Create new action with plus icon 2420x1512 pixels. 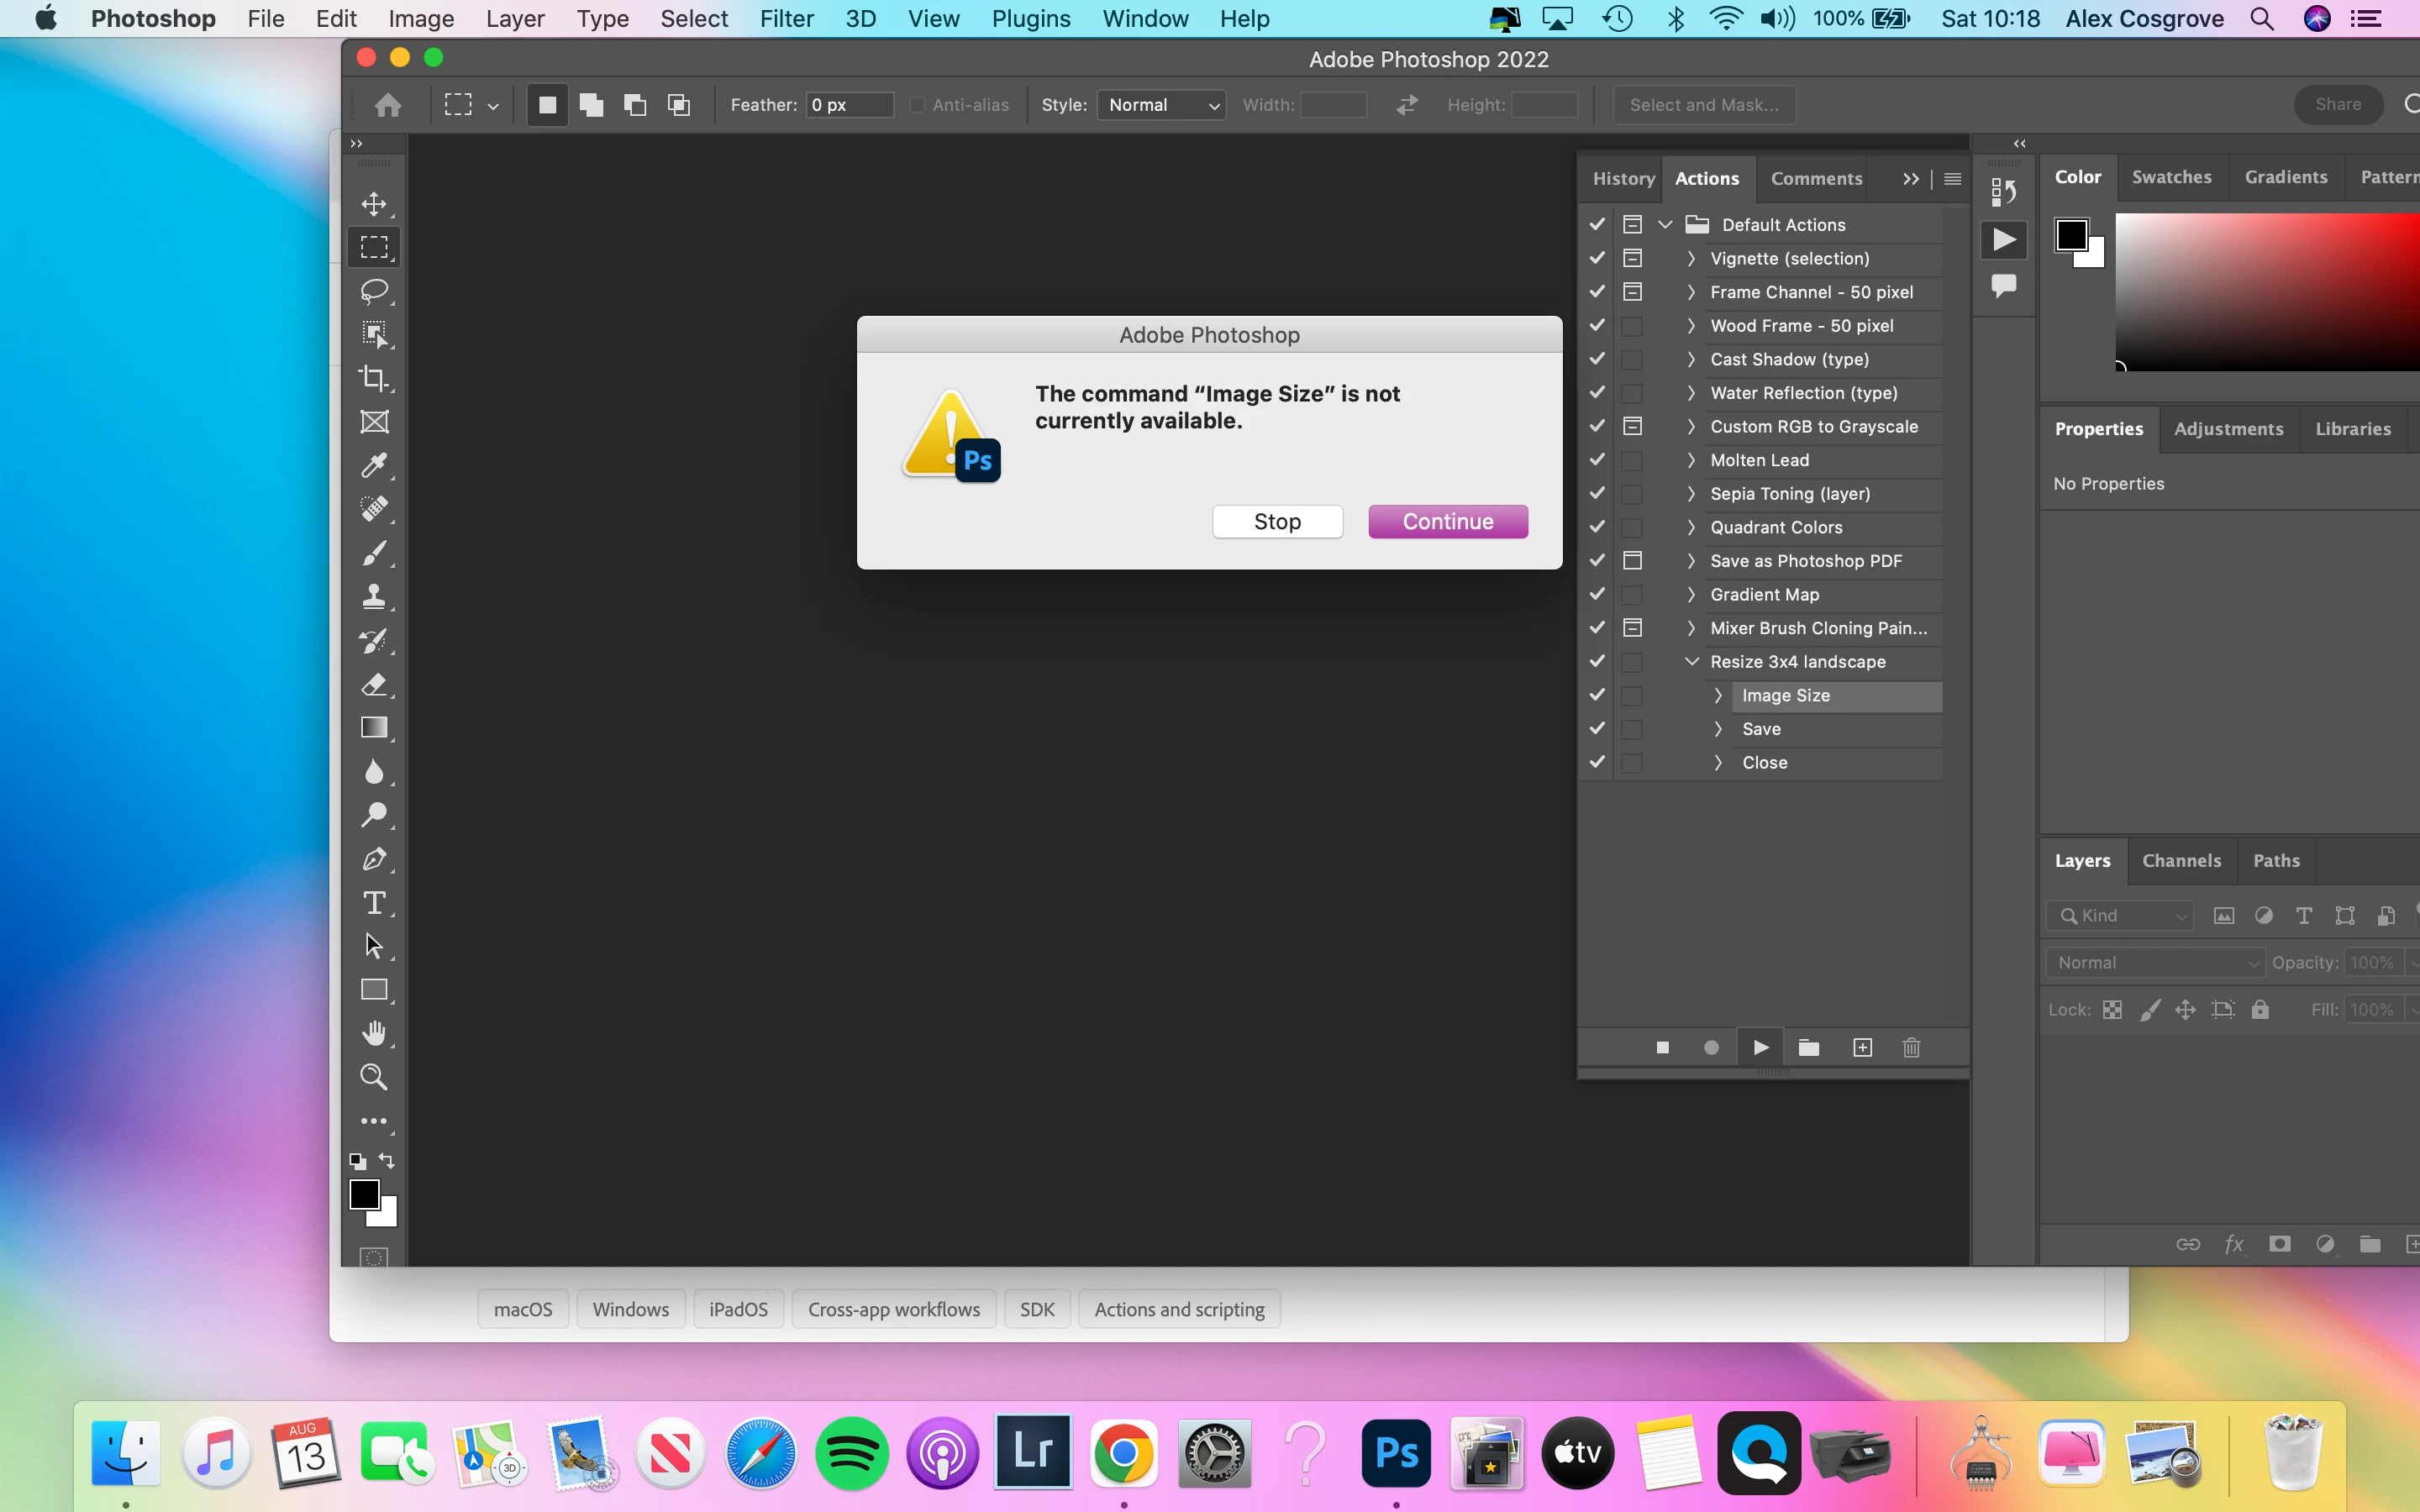1862,1047
